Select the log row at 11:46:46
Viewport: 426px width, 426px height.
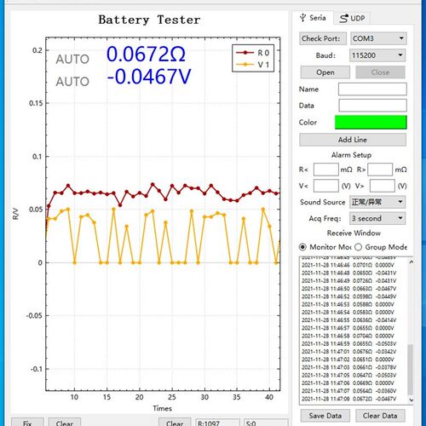tap(348, 265)
